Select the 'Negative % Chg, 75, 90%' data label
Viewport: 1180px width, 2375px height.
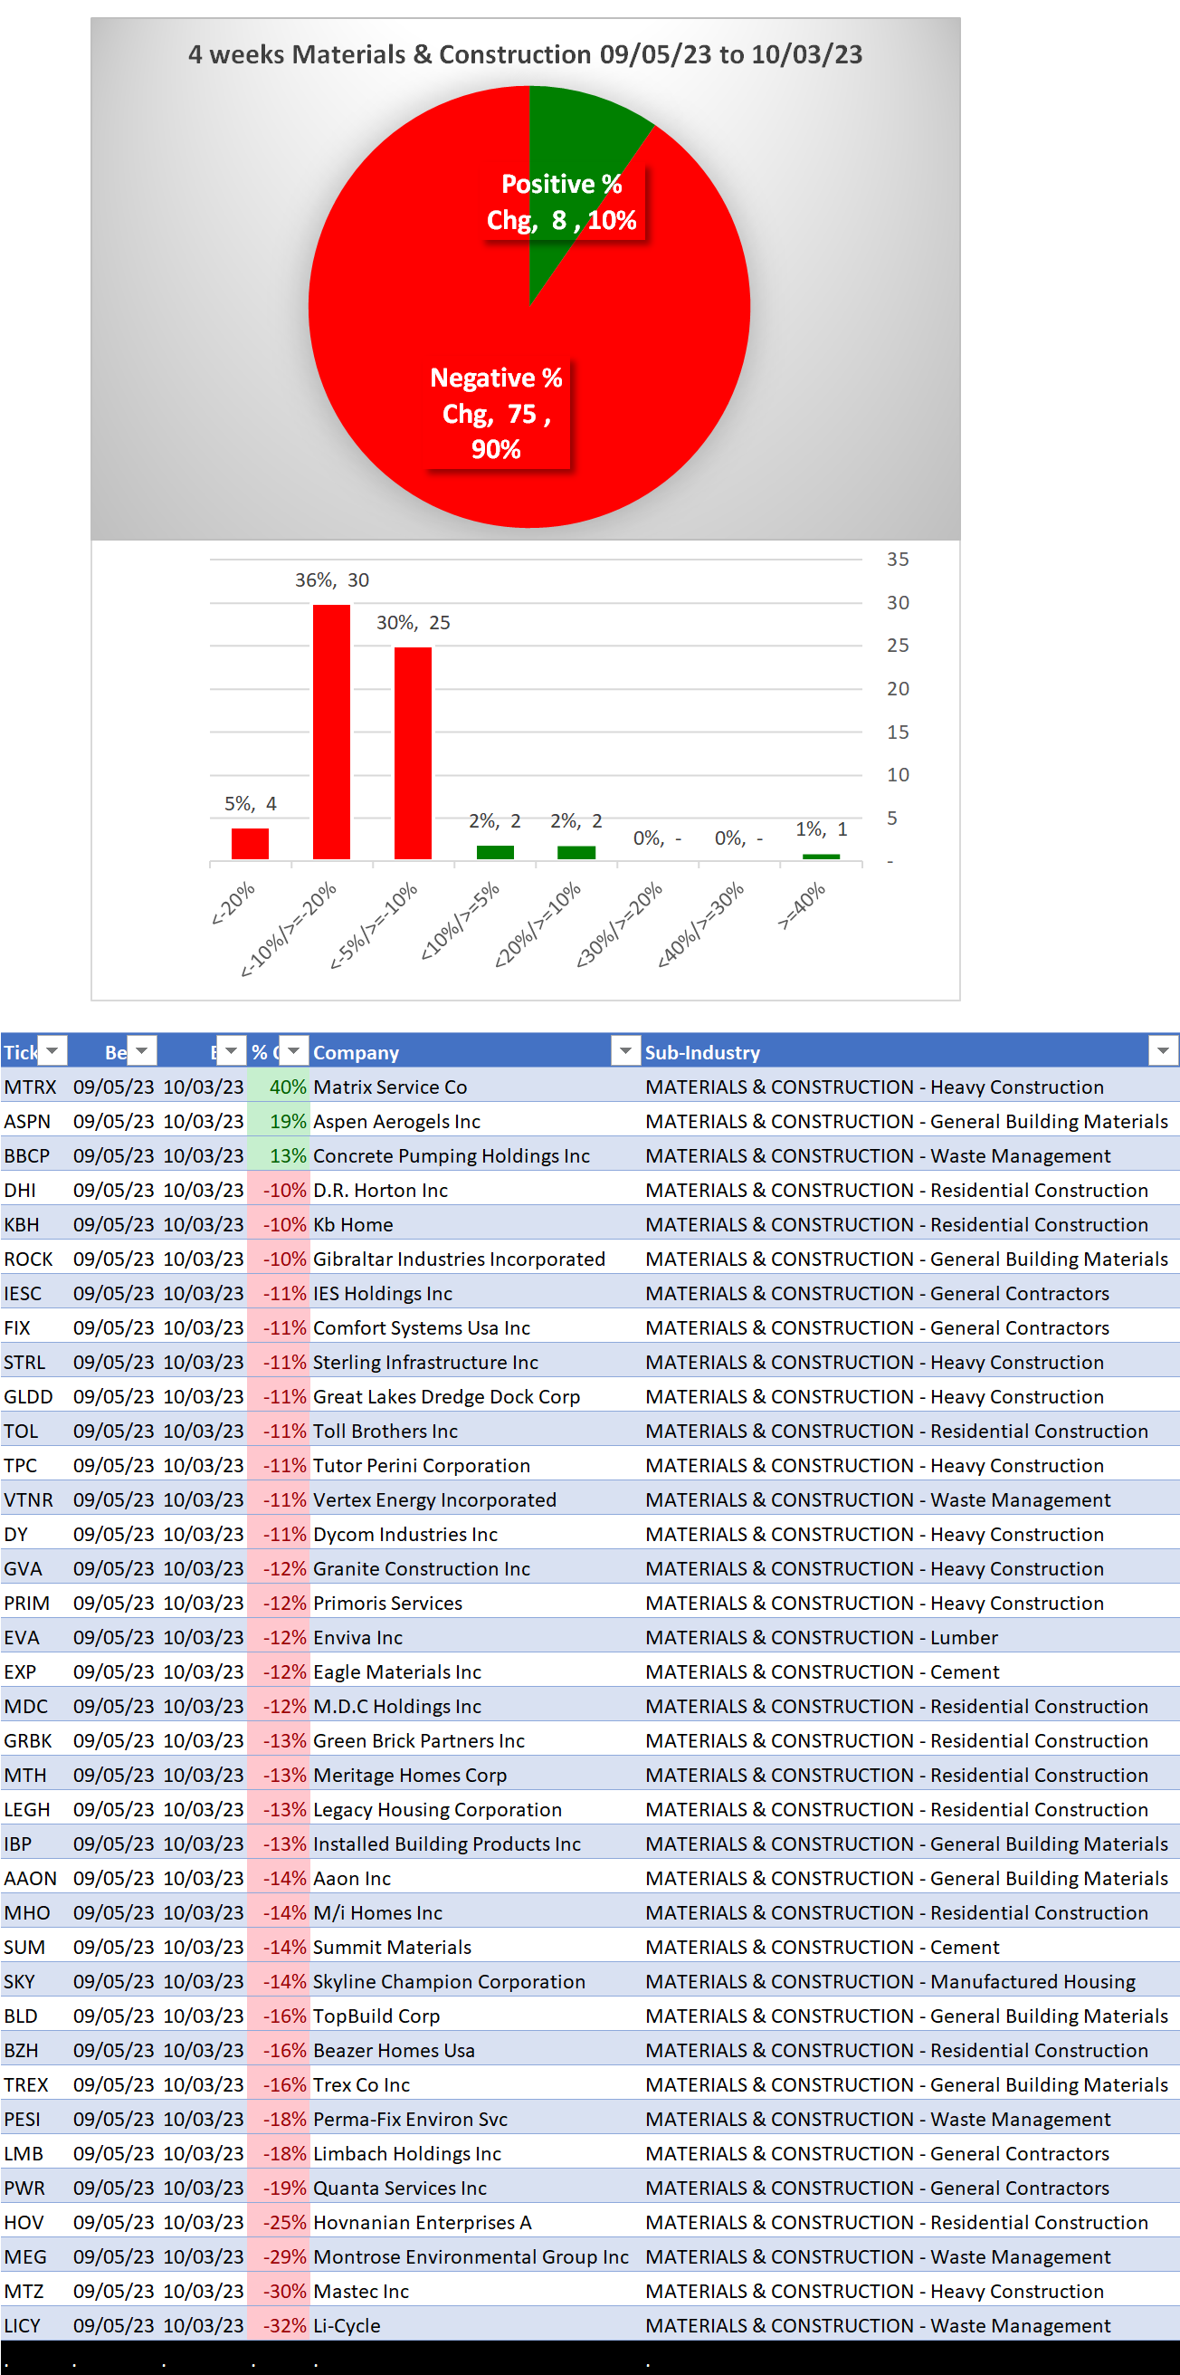(497, 413)
